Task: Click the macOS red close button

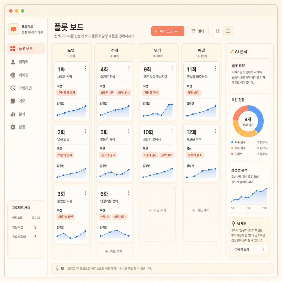Action: (x=11, y=11)
